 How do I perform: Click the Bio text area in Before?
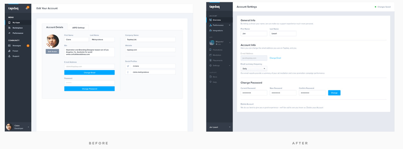click(89, 52)
